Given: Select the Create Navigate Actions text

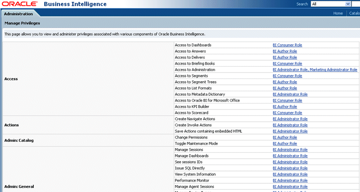Looking at the screenshot, I should tap(195, 119).
